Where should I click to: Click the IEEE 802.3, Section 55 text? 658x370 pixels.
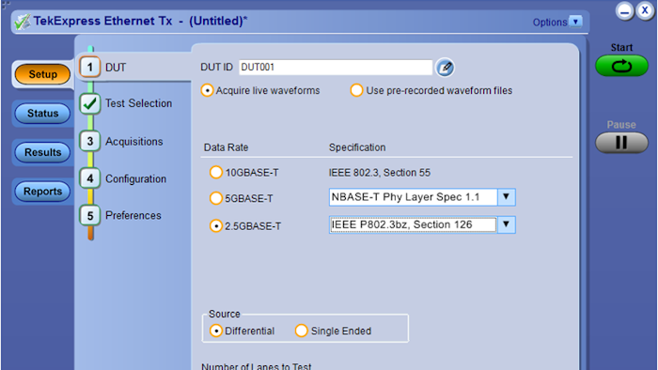tap(380, 173)
